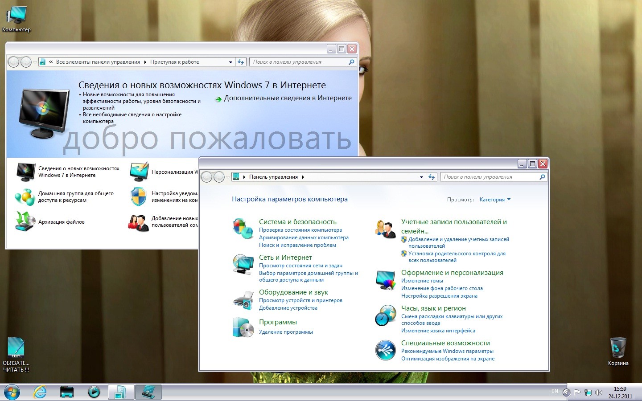Click Изменение языка интерфейса link
This screenshot has width=642, height=401.
(438, 331)
